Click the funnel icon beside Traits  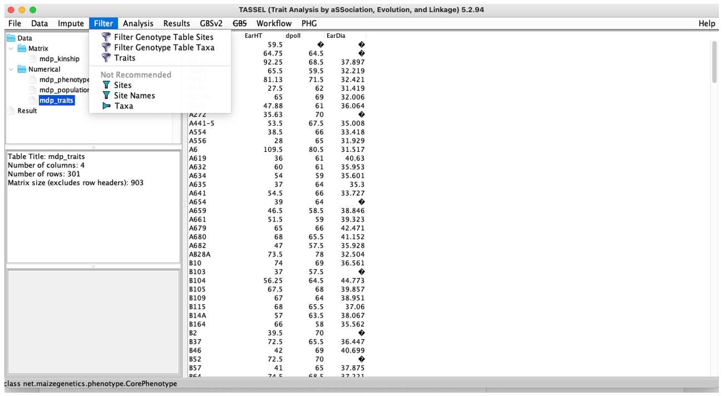pyautogui.click(x=106, y=58)
